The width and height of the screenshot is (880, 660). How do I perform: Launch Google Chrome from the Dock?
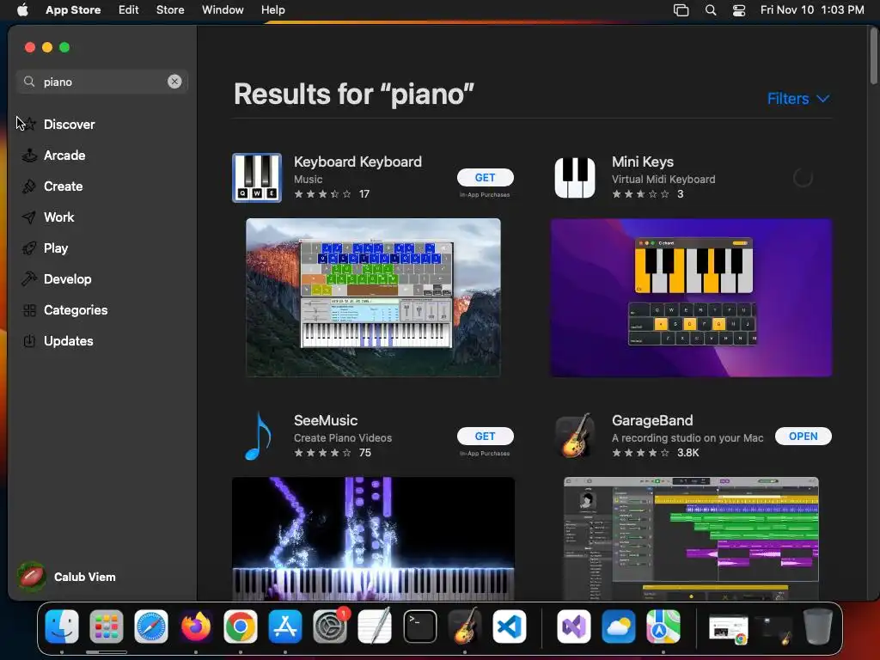click(x=241, y=626)
